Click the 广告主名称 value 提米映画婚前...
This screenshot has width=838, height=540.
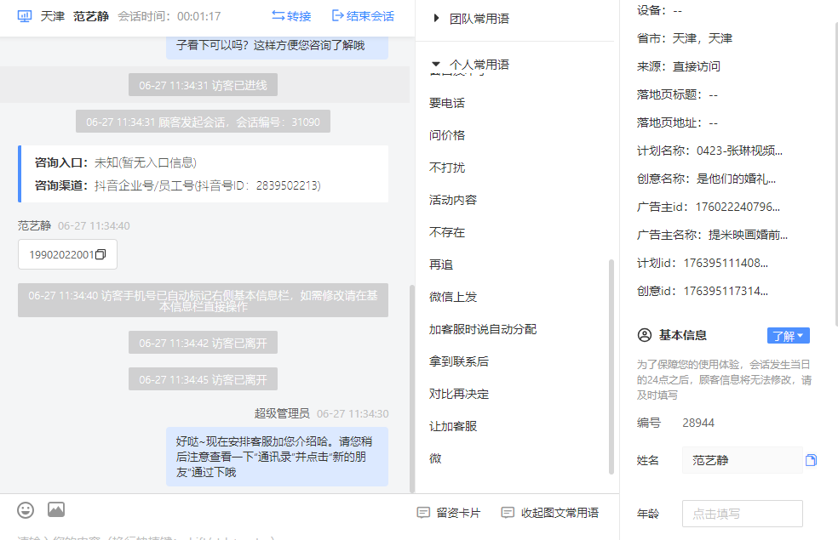[x=748, y=235]
